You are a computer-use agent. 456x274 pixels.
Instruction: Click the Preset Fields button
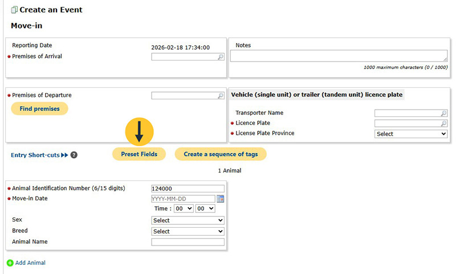(139, 154)
